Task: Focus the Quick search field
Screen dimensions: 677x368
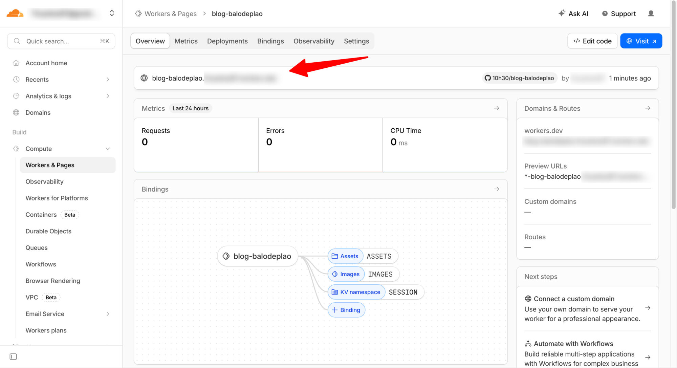Action: pos(61,41)
